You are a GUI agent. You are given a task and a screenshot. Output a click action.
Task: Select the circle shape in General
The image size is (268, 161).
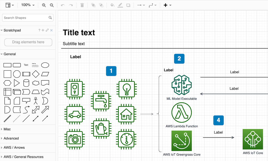[x=17, y=74]
